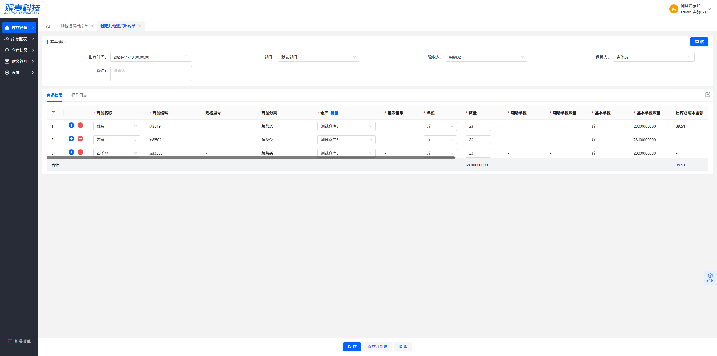717x356 pixels.
Task: Click the red minus icon in row 2
Action: pos(80,139)
